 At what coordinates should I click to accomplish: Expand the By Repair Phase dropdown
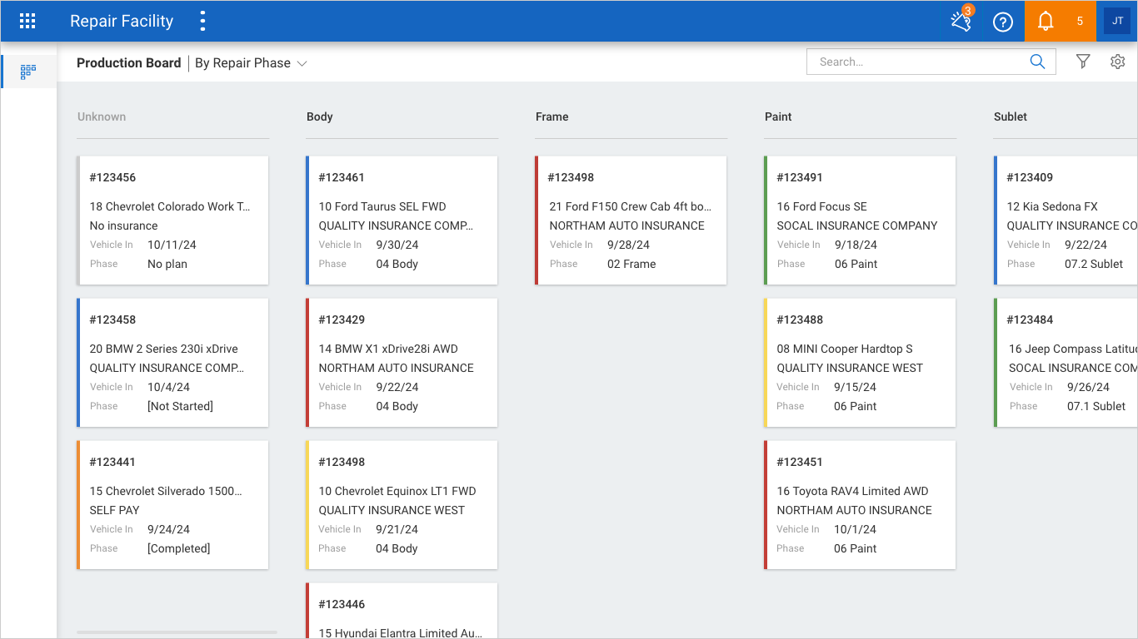(251, 63)
